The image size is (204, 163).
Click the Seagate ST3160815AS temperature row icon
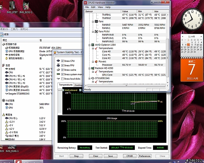pyautogui.click(x=6, y=94)
